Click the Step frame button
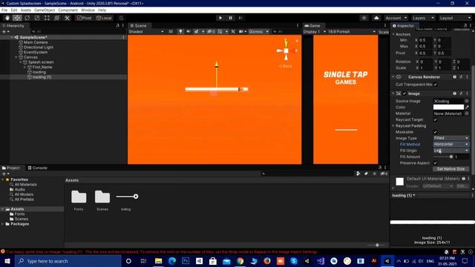475x267 pixels. click(x=240, y=18)
